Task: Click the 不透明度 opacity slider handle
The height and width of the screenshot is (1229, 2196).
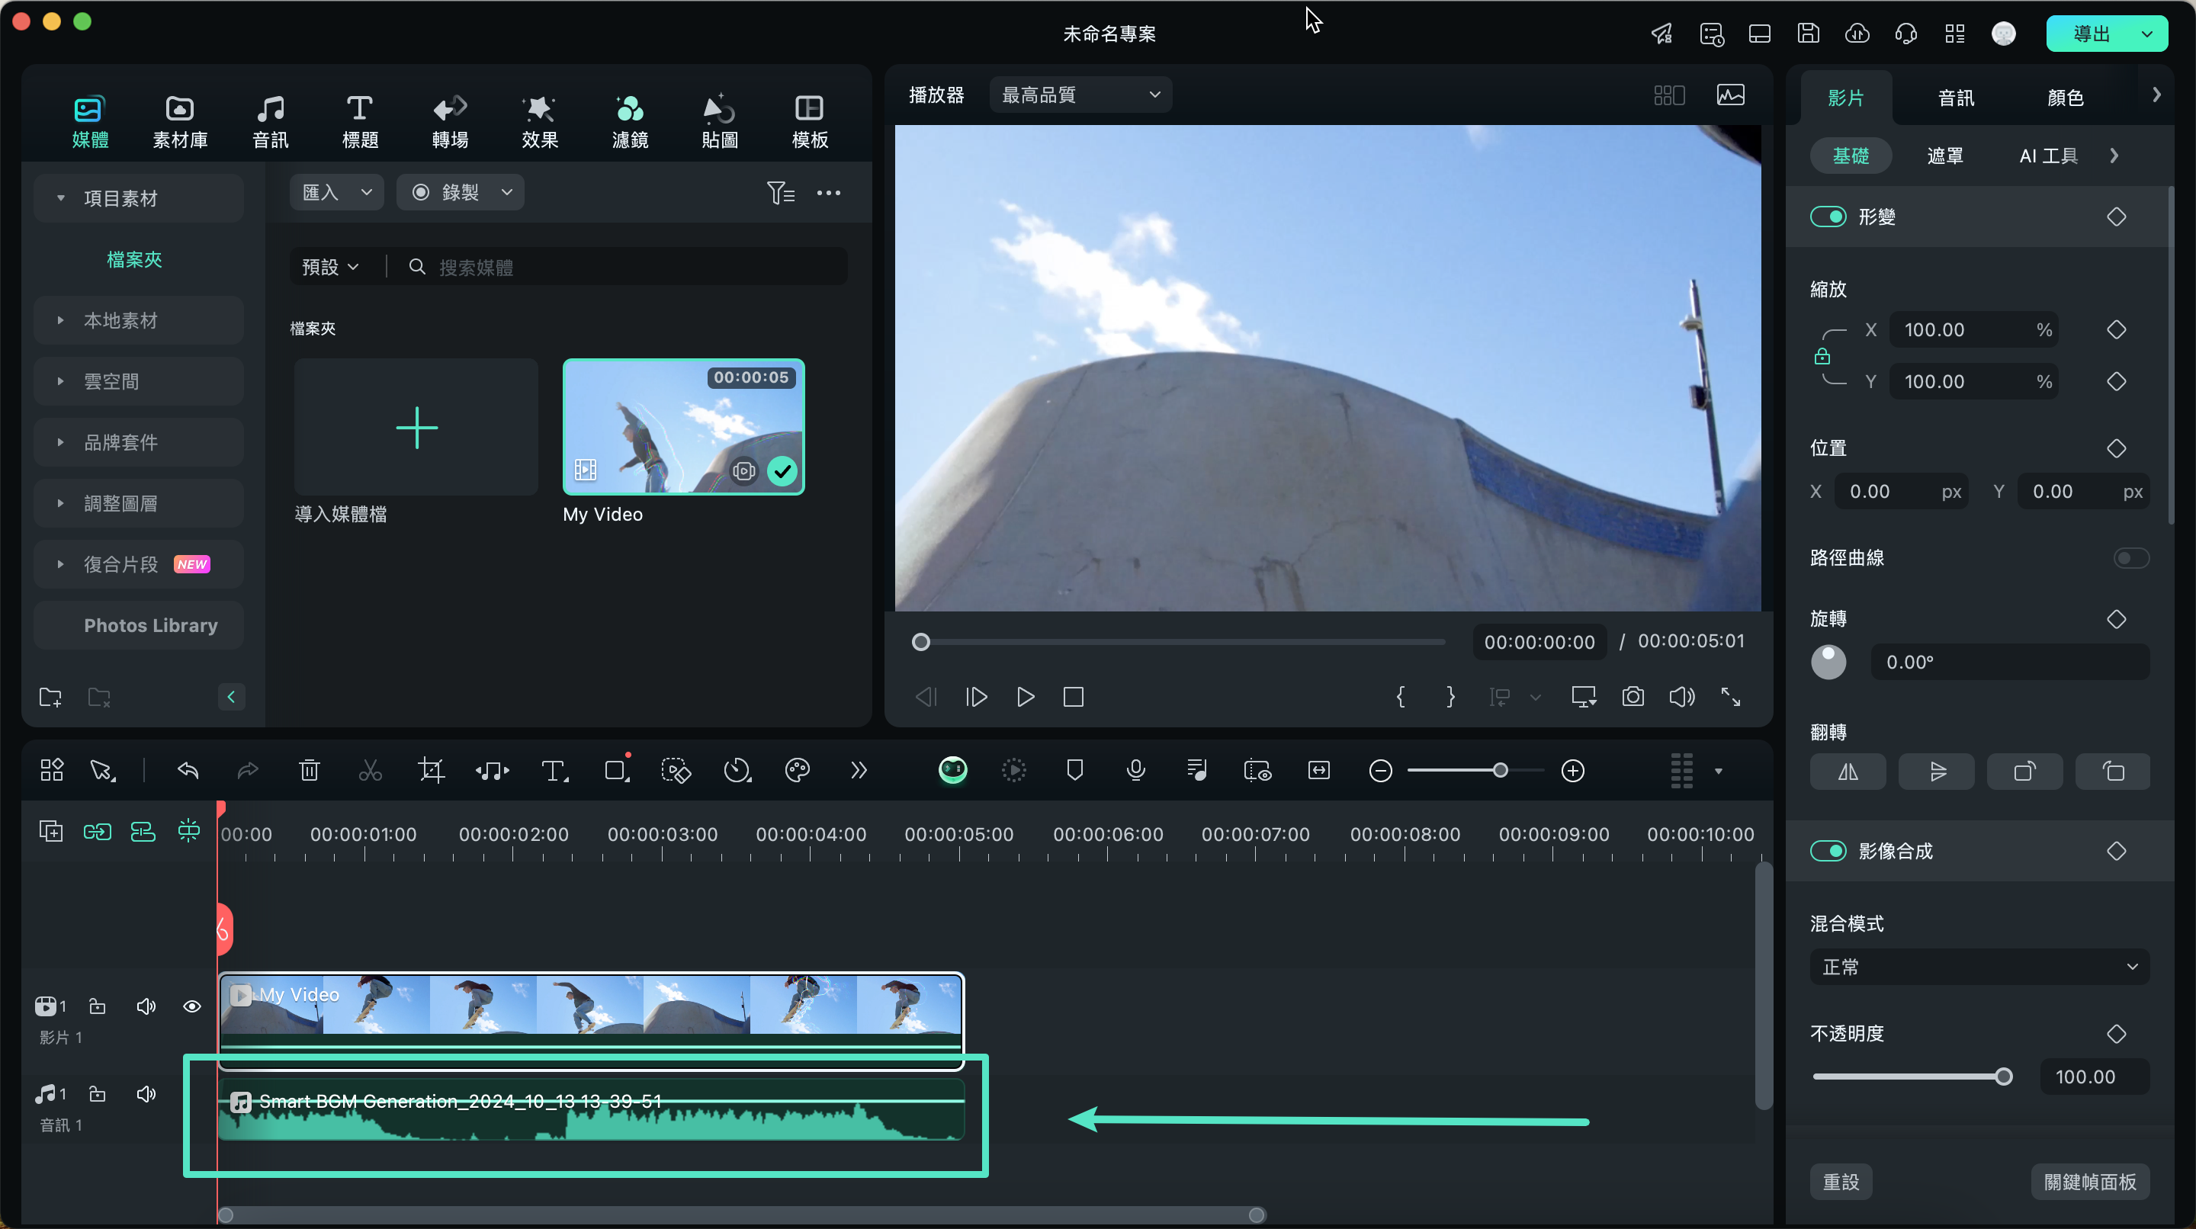Action: click(2003, 1077)
